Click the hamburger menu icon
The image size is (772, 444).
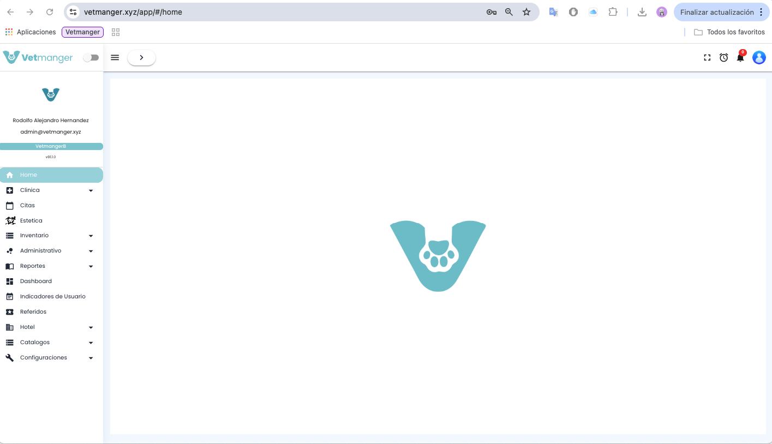click(115, 58)
